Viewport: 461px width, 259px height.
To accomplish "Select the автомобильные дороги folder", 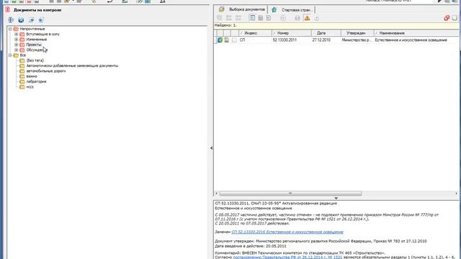I will (46, 71).
